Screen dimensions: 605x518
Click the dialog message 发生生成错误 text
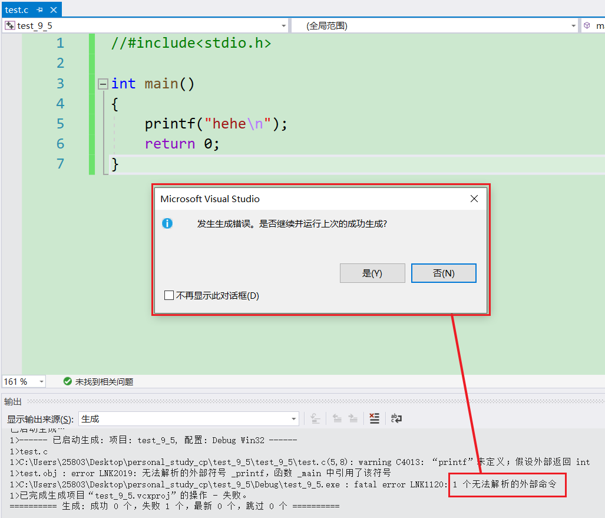coord(292,224)
